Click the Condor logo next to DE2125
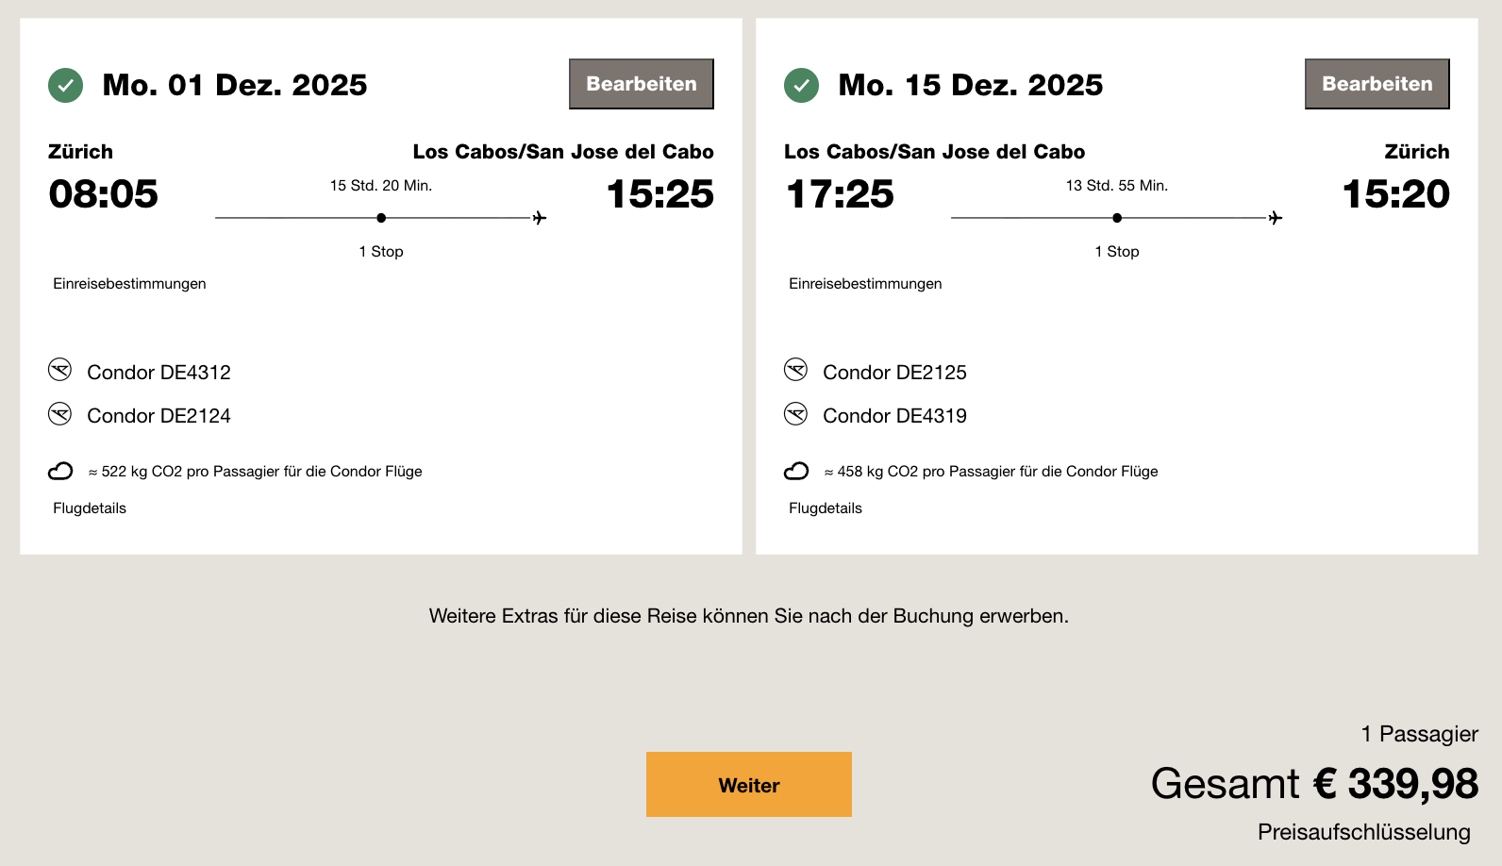This screenshot has width=1502, height=866. pyautogui.click(x=795, y=370)
